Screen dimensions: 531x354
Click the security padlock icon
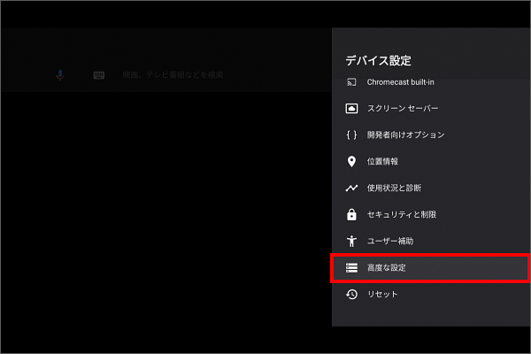(x=350, y=214)
